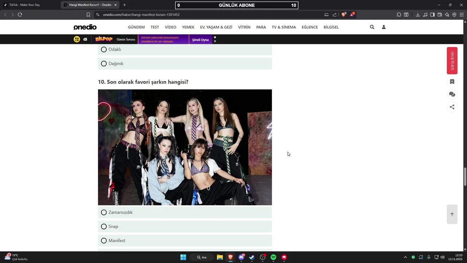Open Leo AI sparkle icon

pyautogui.click(x=447, y=15)
